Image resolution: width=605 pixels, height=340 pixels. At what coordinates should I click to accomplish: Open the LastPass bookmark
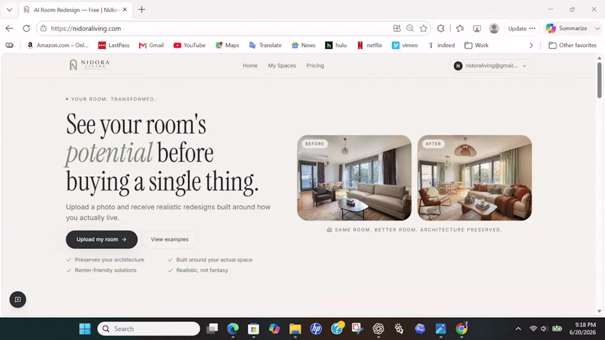coord(114,45)
